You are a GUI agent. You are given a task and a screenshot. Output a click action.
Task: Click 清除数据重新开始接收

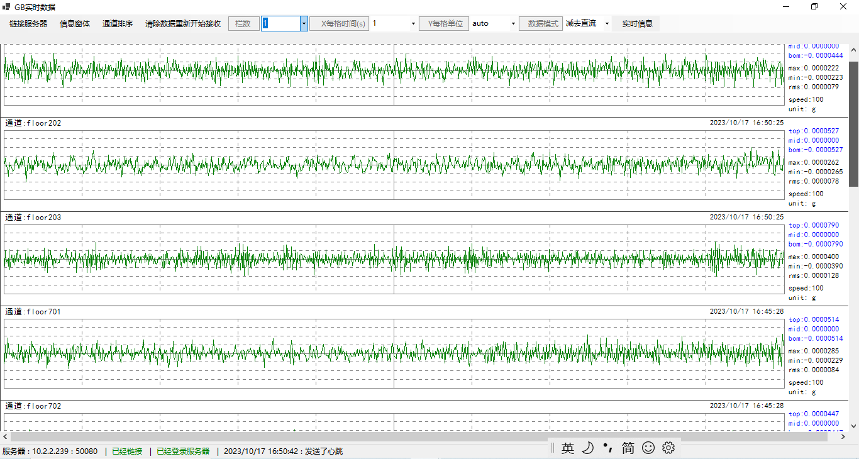coord(183,24)
